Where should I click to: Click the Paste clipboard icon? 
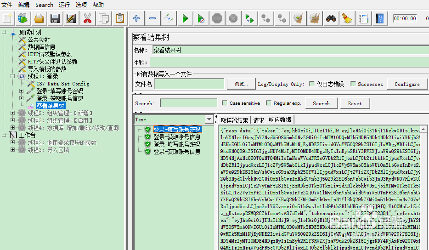click(120, 19)
